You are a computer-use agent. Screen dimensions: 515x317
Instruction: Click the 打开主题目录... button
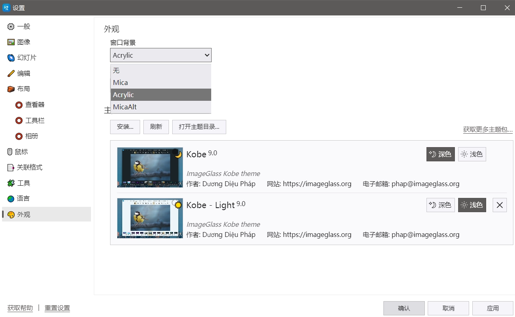[199, 127]
